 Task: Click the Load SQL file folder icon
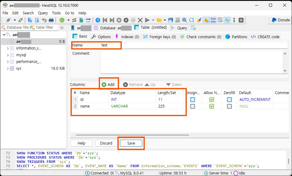coord(159,20)
